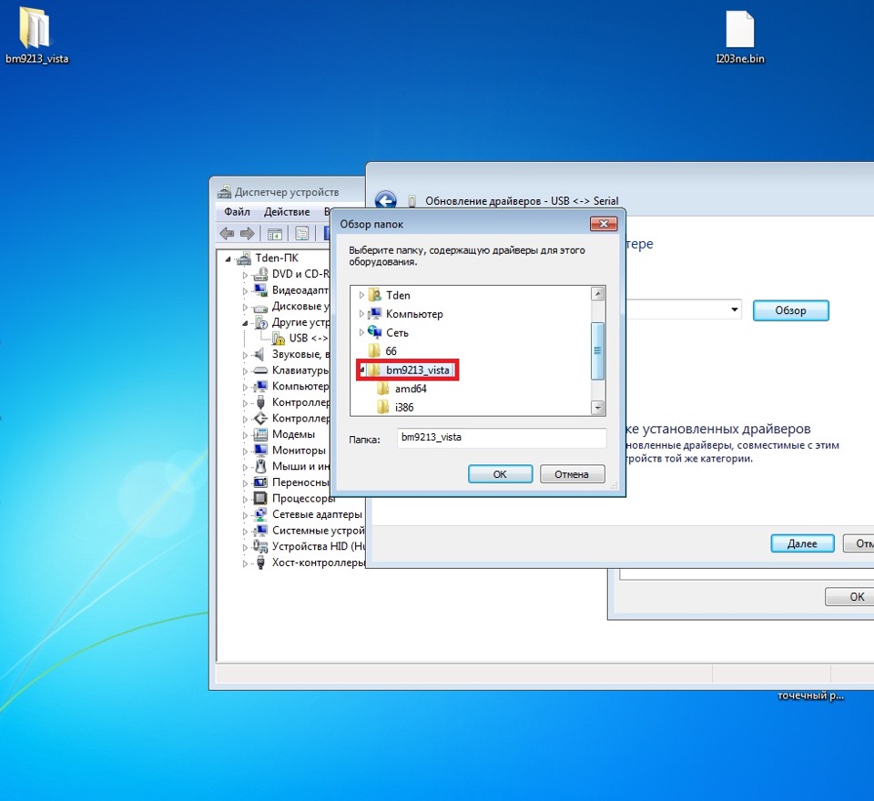The width and height of the screenshot is (874, 801).
Task: Select the Мониторы device icon
Action: 260,451
